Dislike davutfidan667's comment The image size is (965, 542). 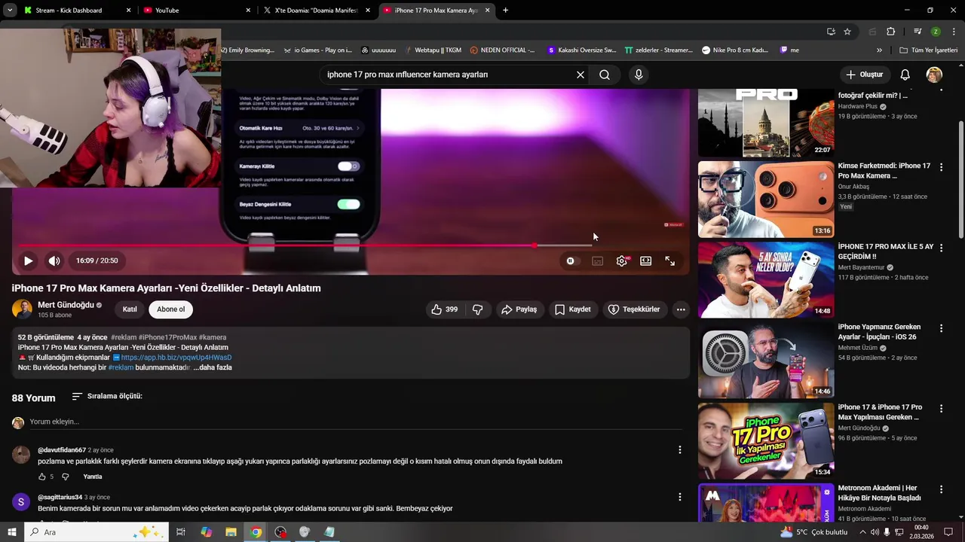coord(65,477)
